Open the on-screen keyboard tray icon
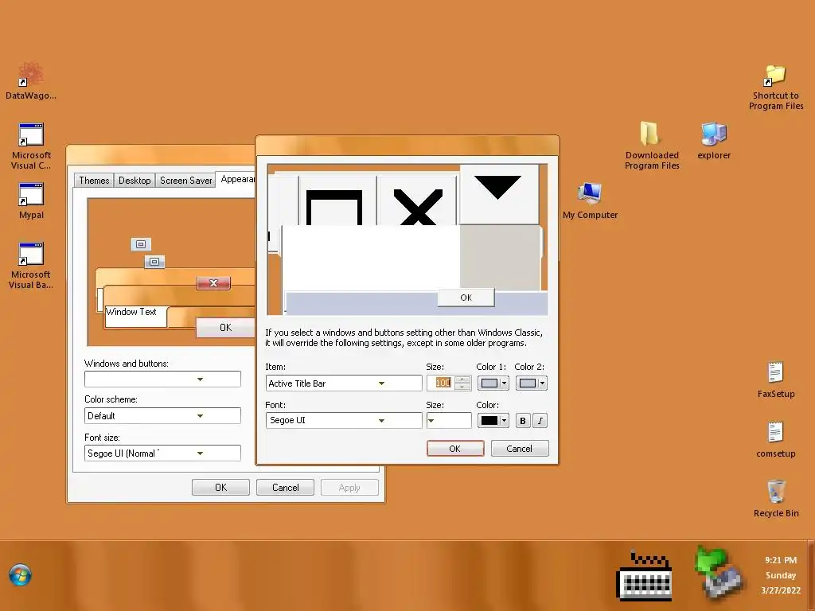The image size is (815, 611). (644, 576)
